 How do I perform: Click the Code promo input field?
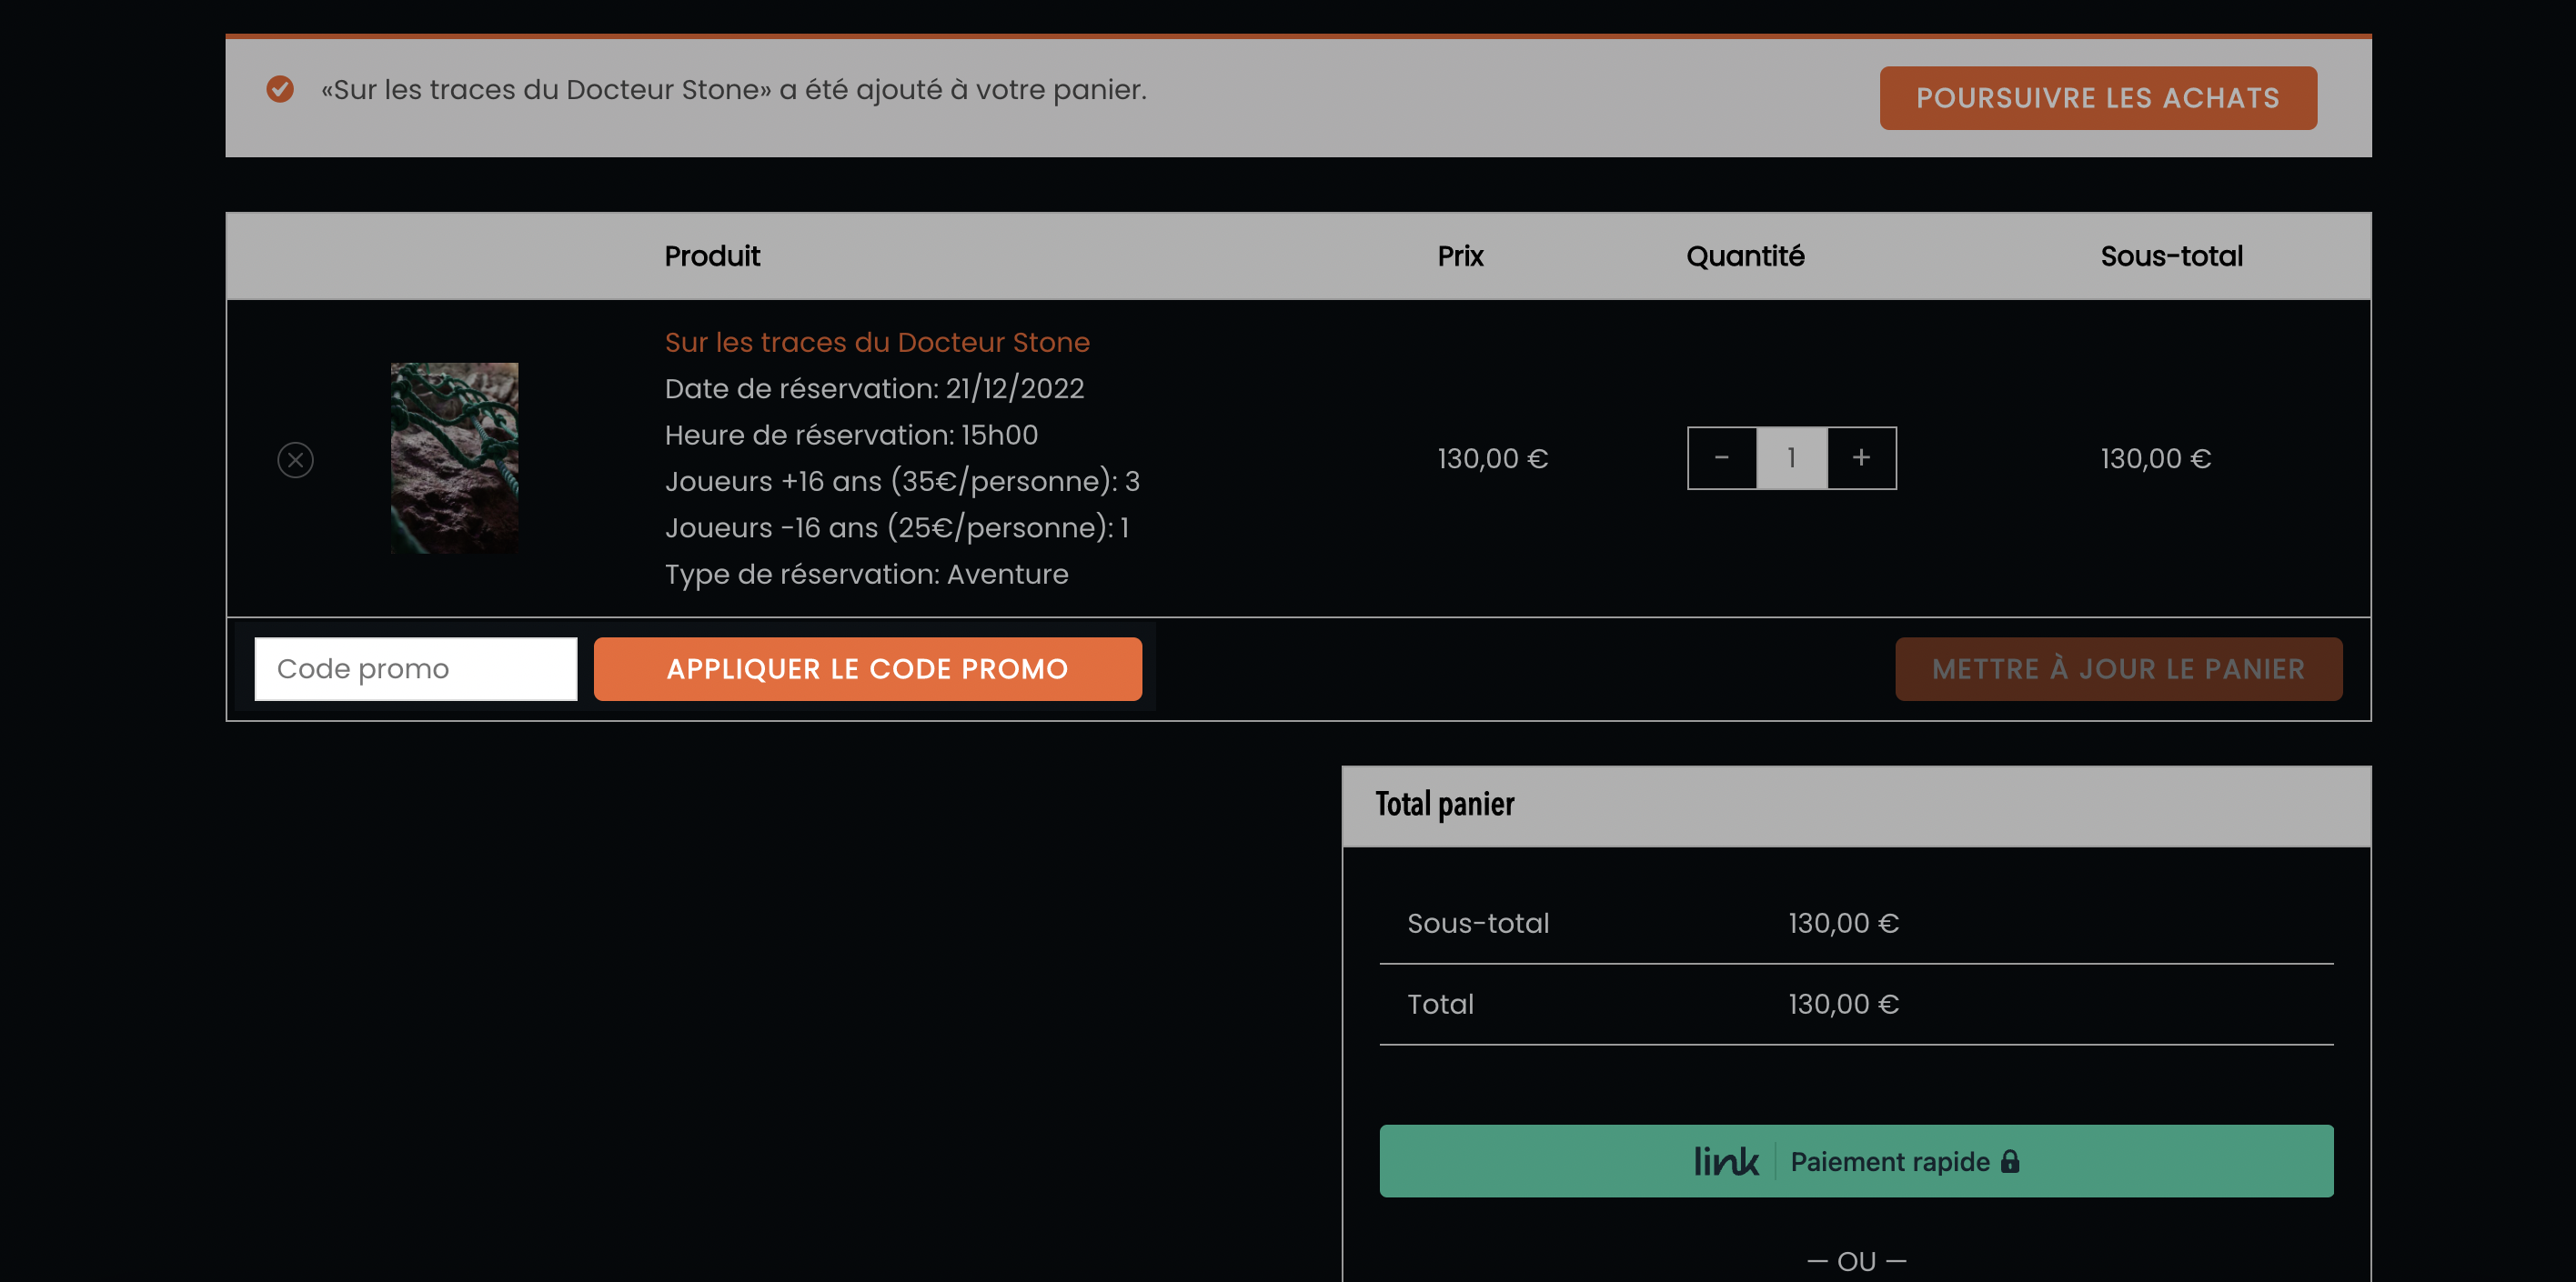tap(416, 668)
